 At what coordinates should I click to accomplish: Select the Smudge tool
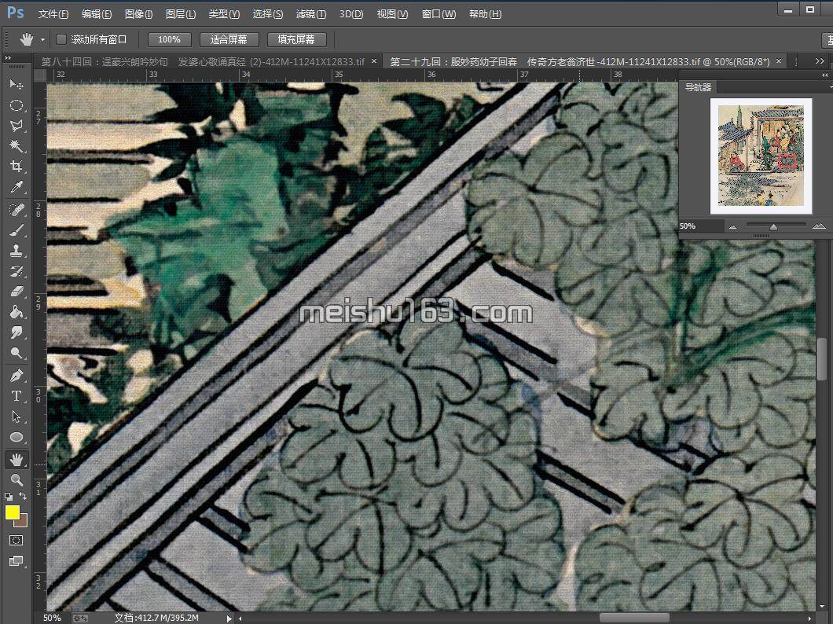click(17, 332)
